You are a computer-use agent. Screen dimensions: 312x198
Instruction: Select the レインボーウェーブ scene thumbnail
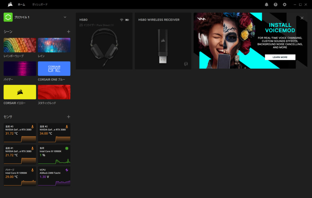coord(20,45)
